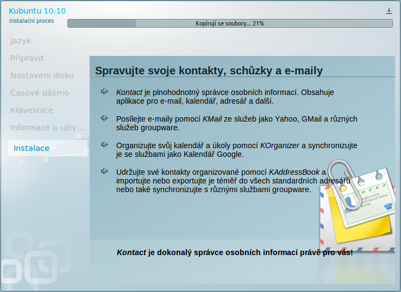
Task: Click the download arrow icon top right
Action: pyautogui.click(x=389, y=11)
